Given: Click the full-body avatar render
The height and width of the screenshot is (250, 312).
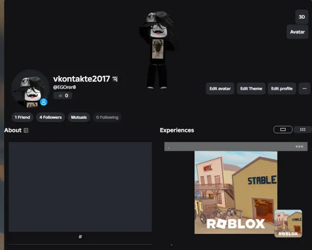Looking at the screenshot, I should (x=157, y=50).
